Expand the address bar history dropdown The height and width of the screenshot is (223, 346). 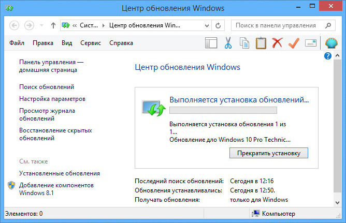[x=207, y=25]
